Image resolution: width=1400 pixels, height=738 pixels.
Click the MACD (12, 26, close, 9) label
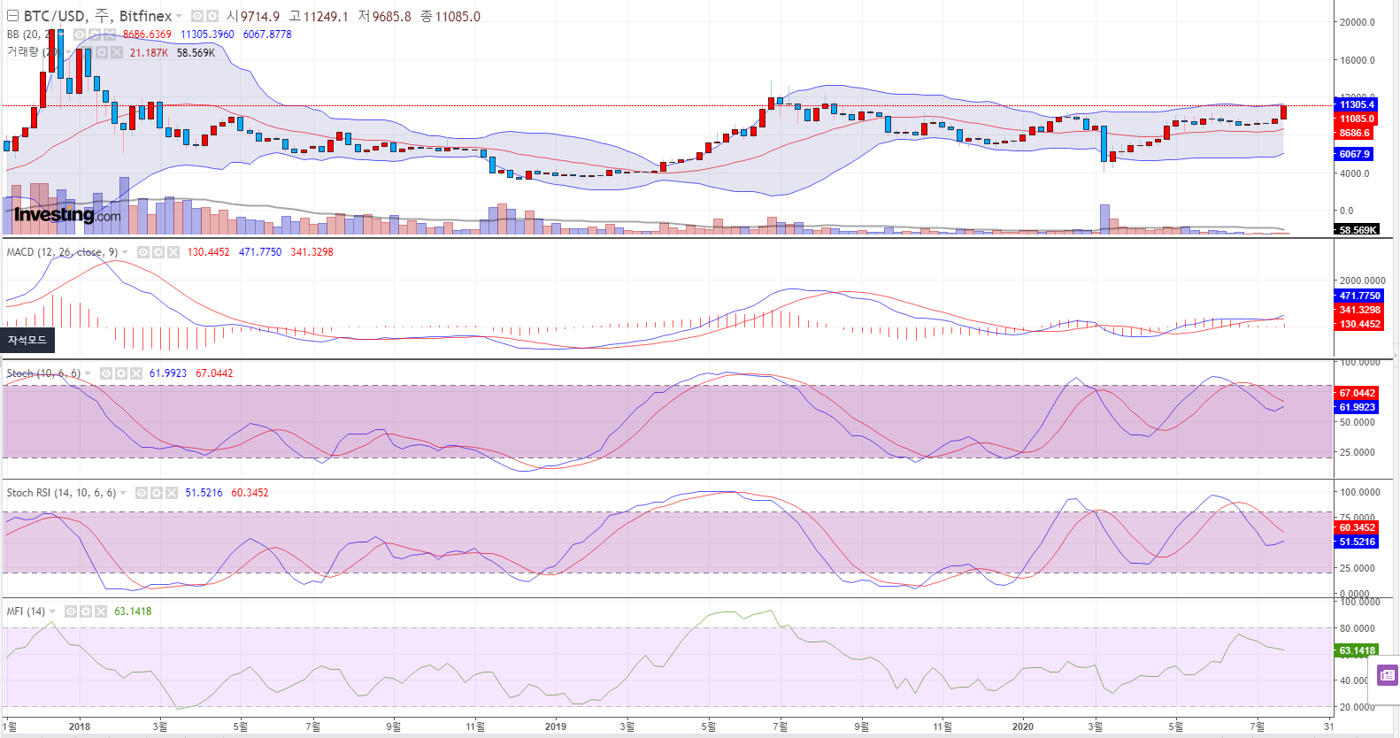(x=62, y=252)
